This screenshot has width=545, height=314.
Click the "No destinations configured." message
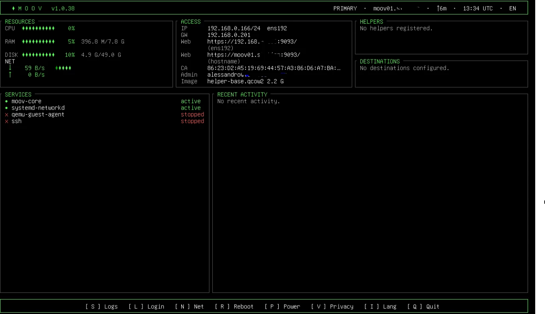click(405, 68)
